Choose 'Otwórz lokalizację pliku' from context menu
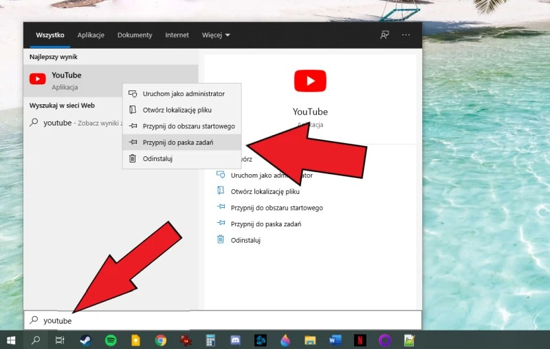 tap(181, 110)
